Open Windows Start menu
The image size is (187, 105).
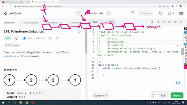[3, 102]
